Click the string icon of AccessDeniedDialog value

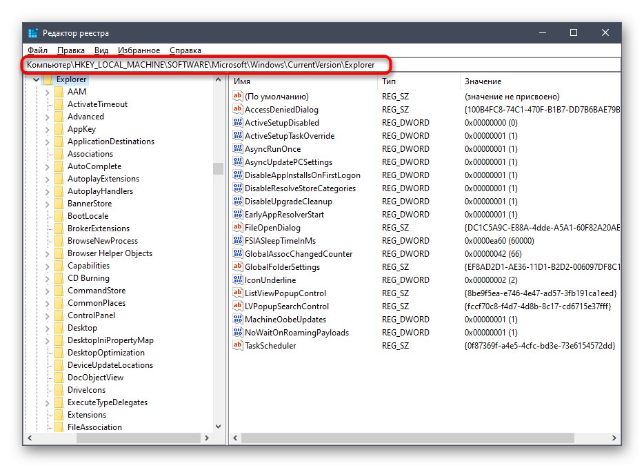237,109
